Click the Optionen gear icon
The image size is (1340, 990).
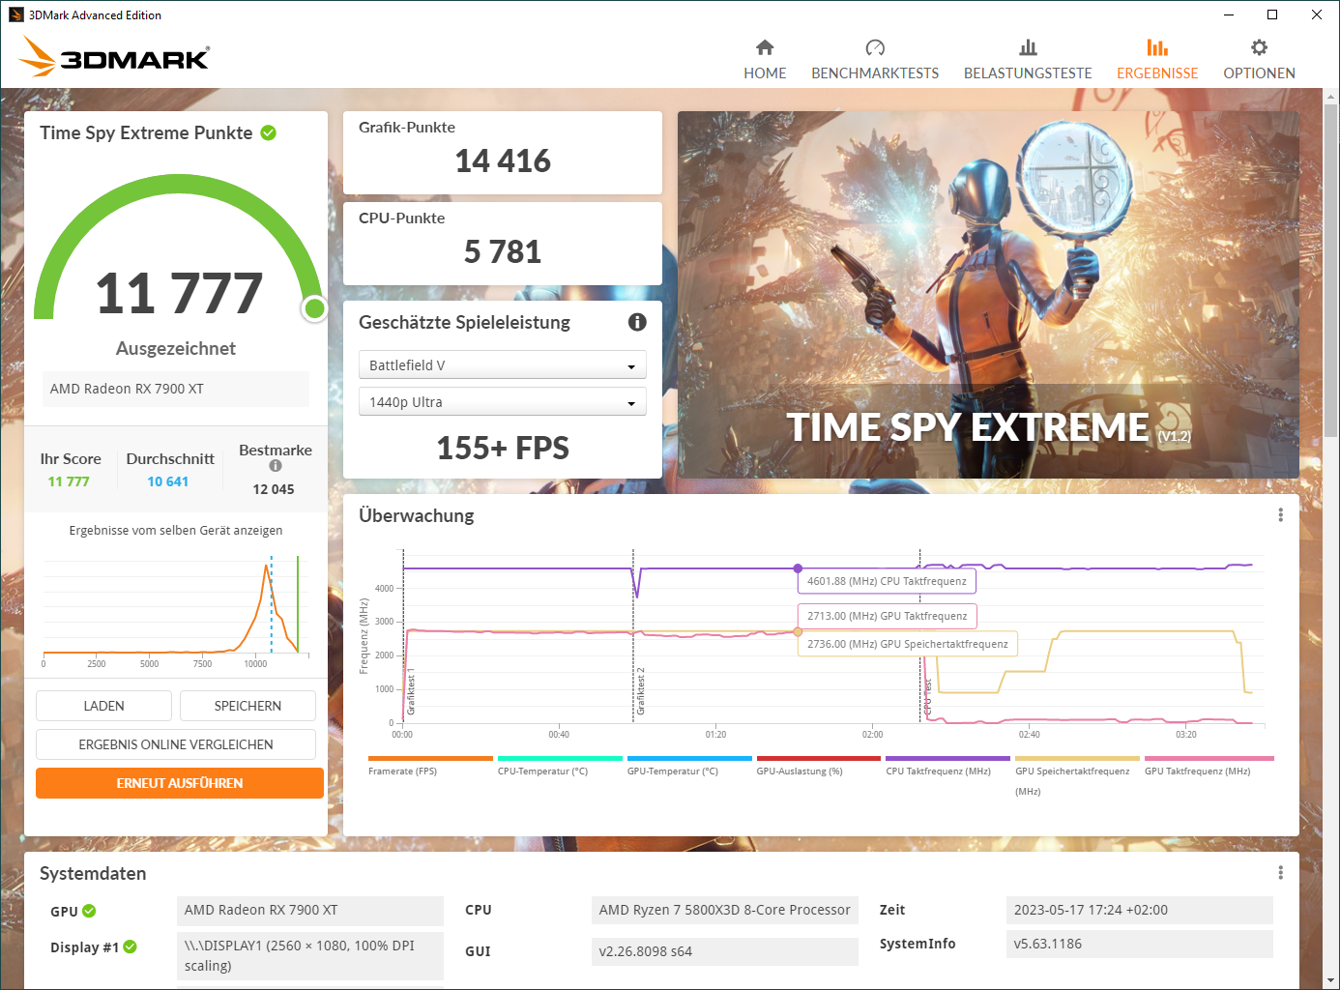1259,47
